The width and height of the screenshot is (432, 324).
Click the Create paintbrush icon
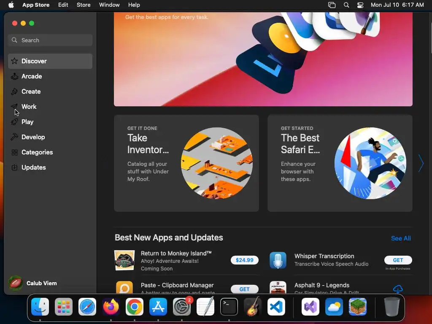coord(14,92)
